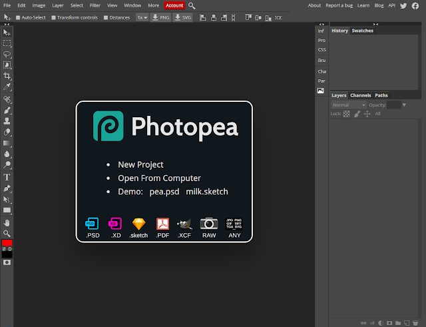This screenshot has width=426, height=327.
Task: Click align right edges icon
Action: [x=224, y=18]
